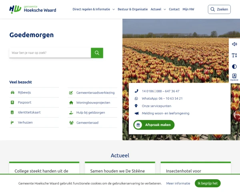Toggle the high contrast mode icon
Viewport: 240px width, 192px height.
click(x=234, y=66)
